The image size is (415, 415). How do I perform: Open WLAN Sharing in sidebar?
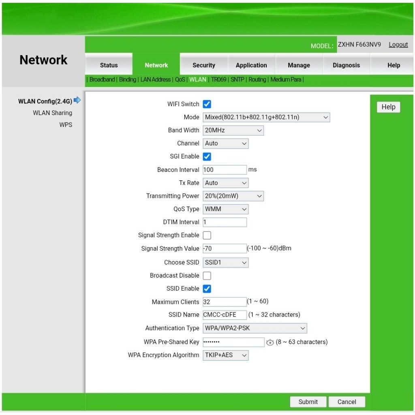point(52,113)
